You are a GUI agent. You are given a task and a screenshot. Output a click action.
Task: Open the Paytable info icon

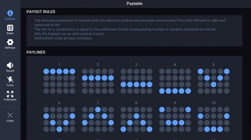coord(10,13)
